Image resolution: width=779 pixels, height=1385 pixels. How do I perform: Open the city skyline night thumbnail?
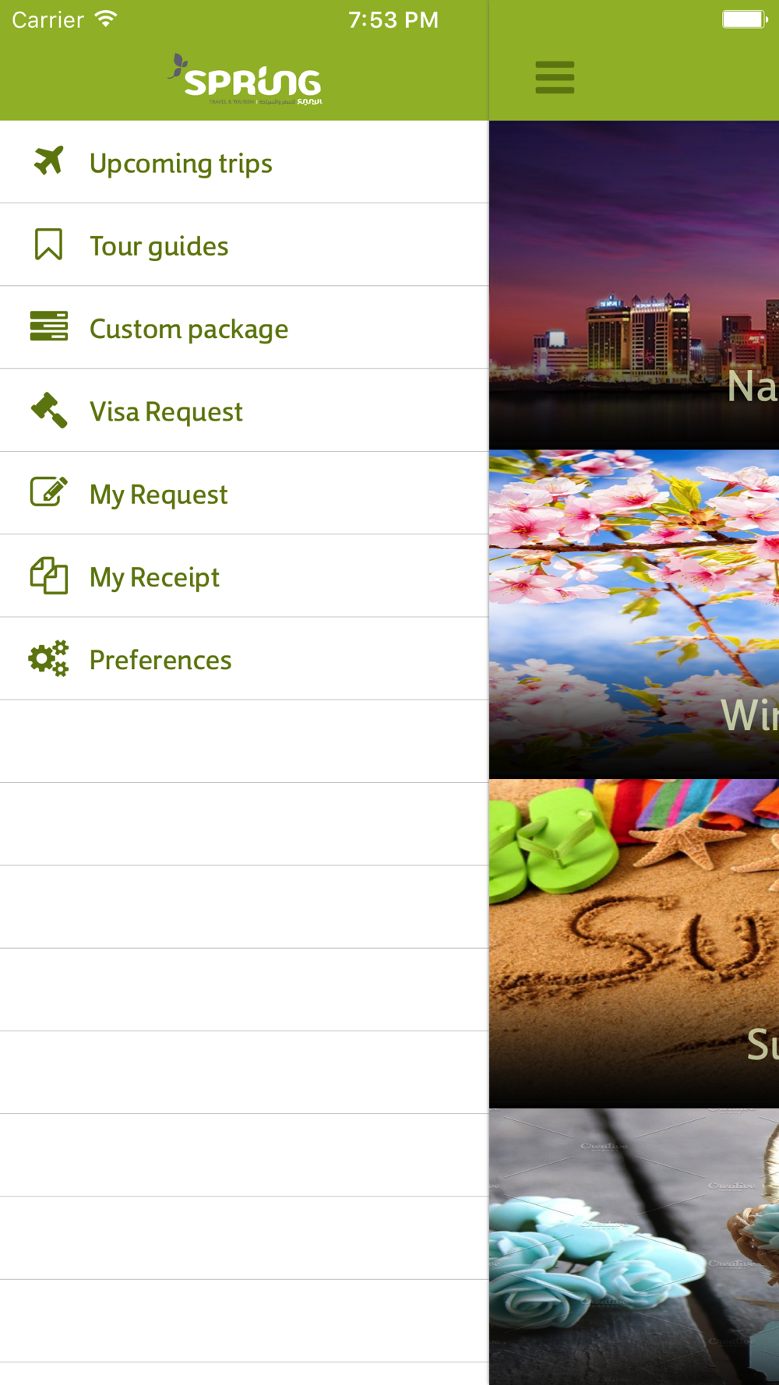coord(634,285)
